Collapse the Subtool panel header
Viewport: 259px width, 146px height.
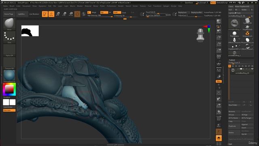click(232, 60)
